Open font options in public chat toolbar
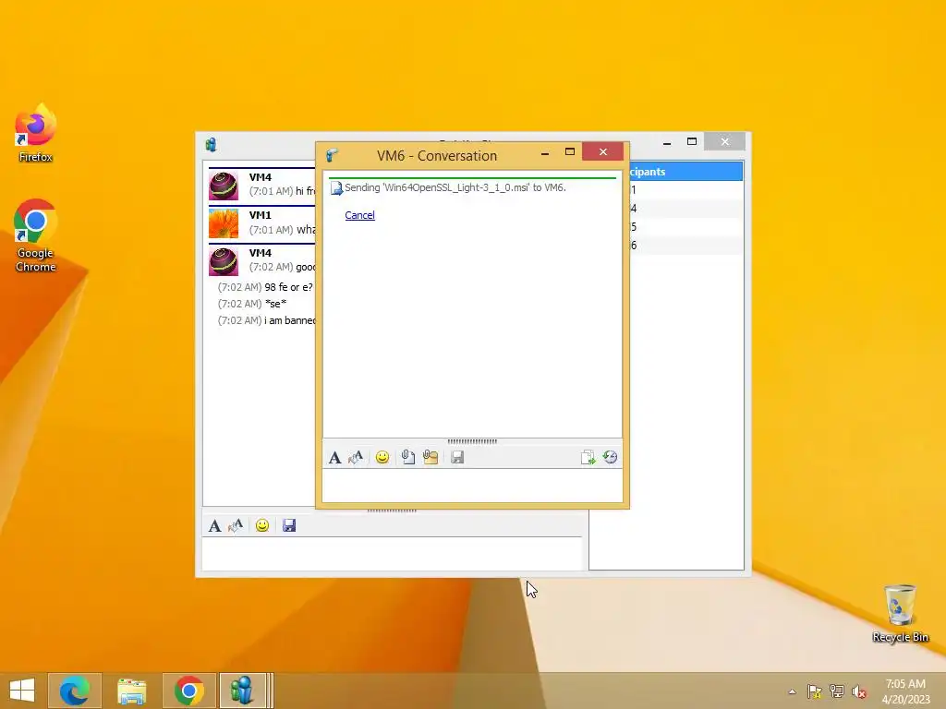946x709 pixels. (x=214, y=525)
